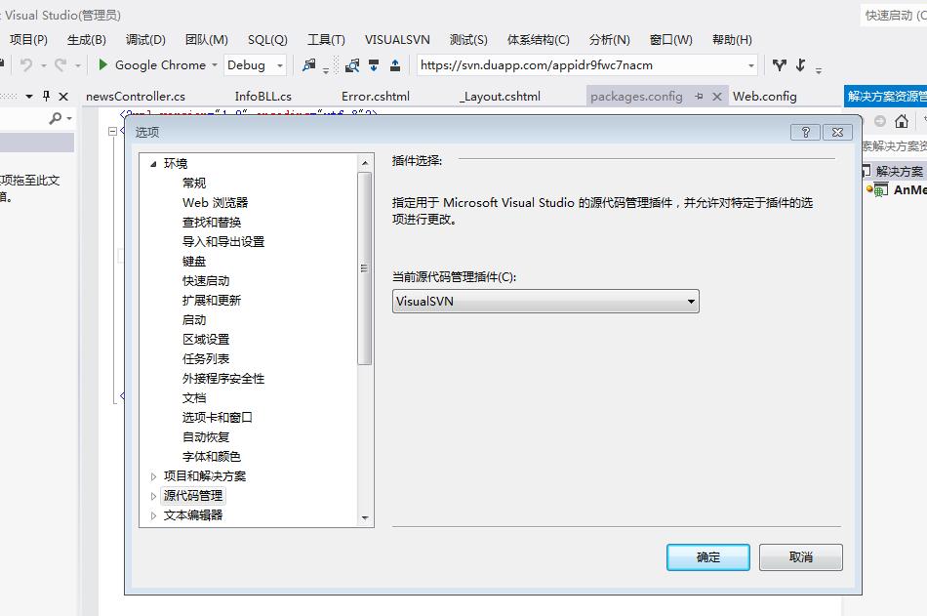Click the SVN repository URL field
Screen dimensions: 927x616
tap(582, 65)
